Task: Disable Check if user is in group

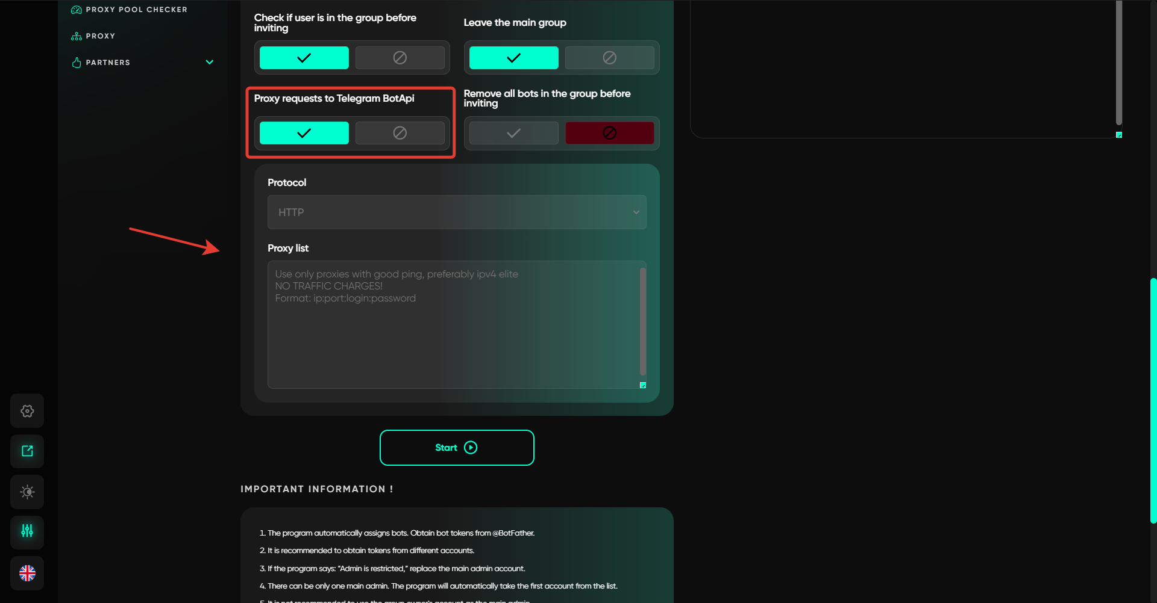Action: pos(400,58)
